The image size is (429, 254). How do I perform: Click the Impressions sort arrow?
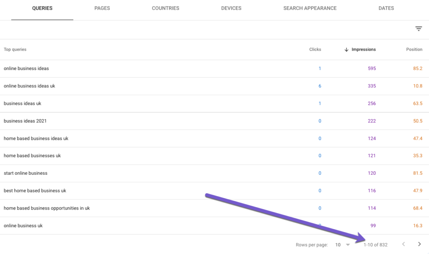(346, 49)
